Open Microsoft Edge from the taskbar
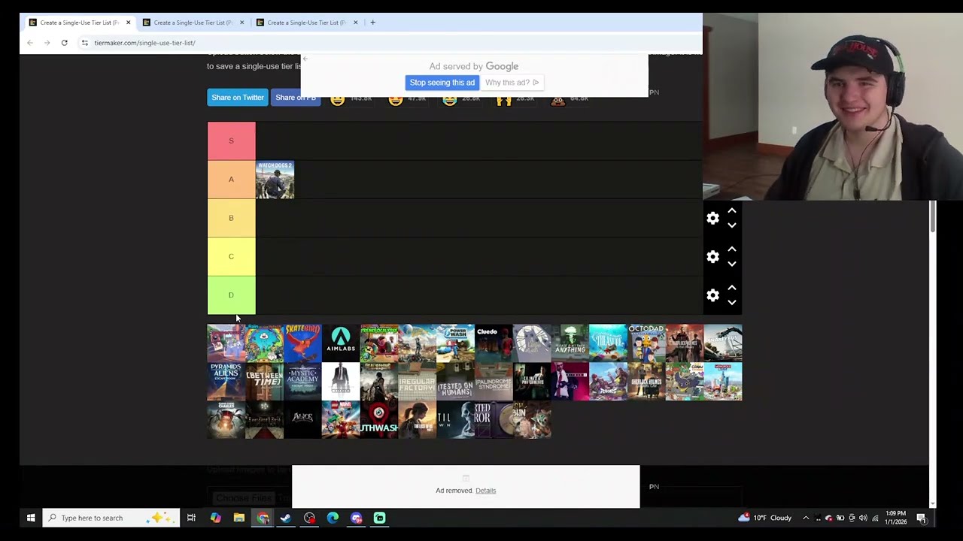Screen dimensions: 963x541 pos(333,518)
